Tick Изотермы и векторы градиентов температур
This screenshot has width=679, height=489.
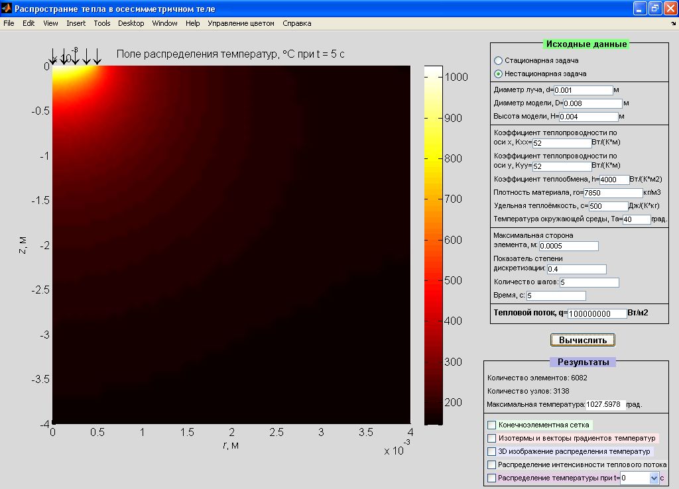click(491, 438)
